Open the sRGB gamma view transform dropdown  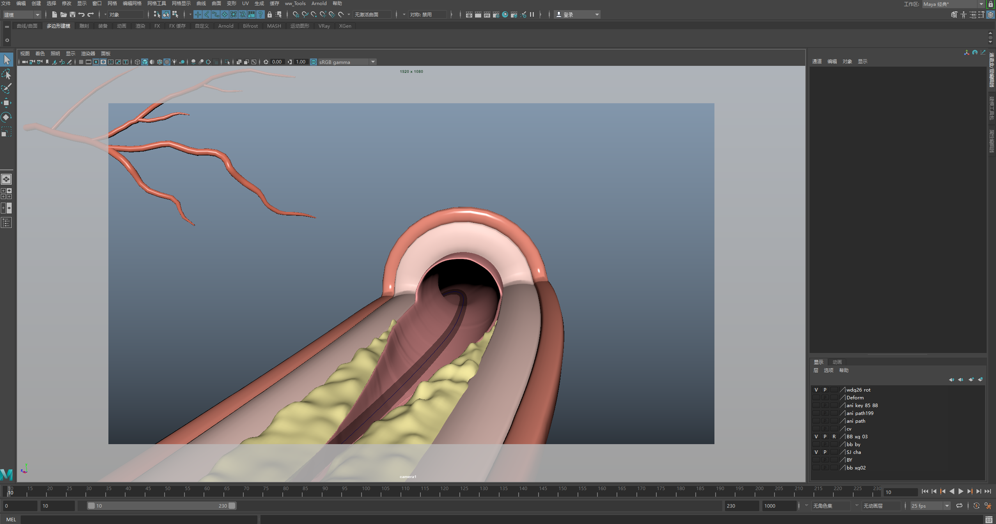(x=347, y=62)
